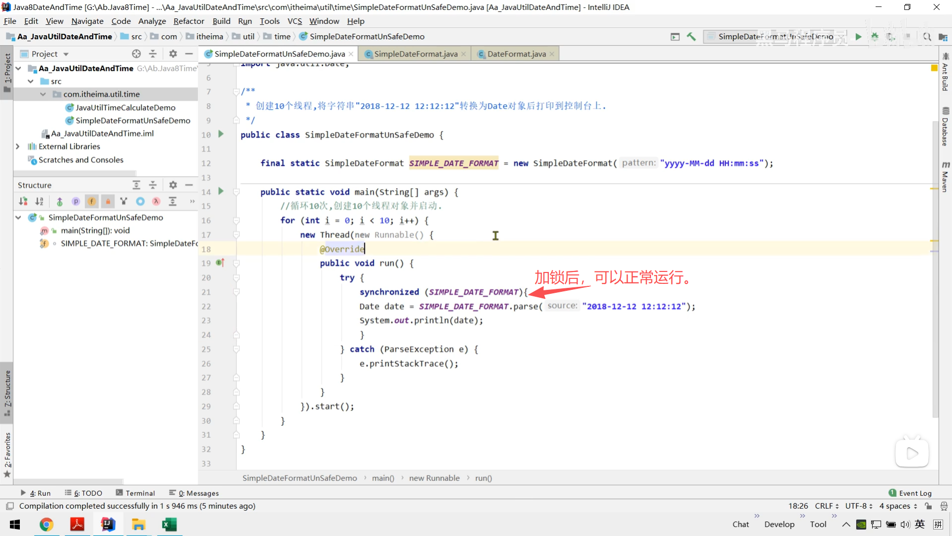Run the SimpleDateFormatUnSafeDemo configuration
The width and height of the screenshot is (952, 536).
pyautogui.click(x=858, y=37)
